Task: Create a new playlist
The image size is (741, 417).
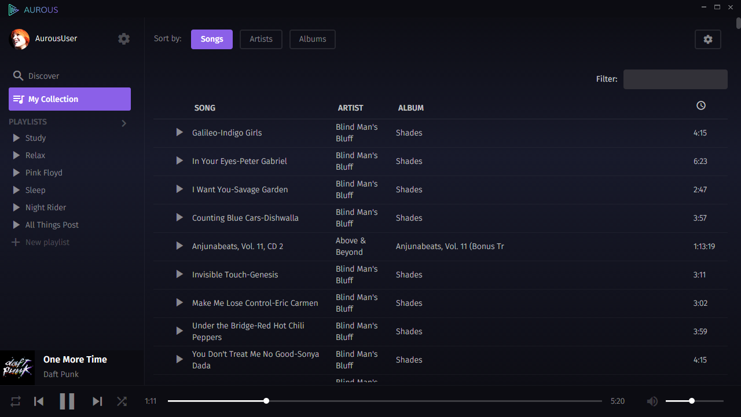Action: pos(47,242)
